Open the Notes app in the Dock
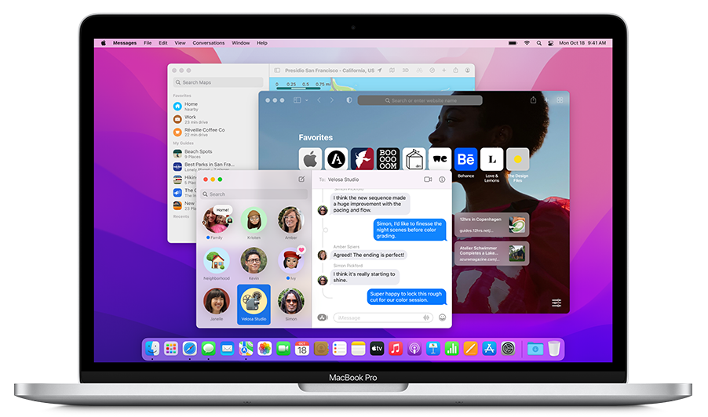Image resolution: width=708 pixels, height=417 pixels. pyautogui.click(x=358, y=349)
